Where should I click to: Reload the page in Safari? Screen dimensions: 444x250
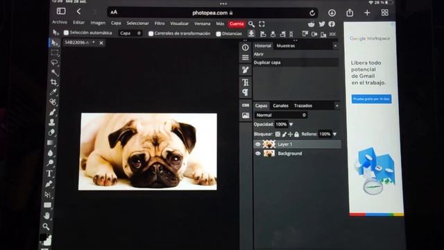click(x=312, y=12)
